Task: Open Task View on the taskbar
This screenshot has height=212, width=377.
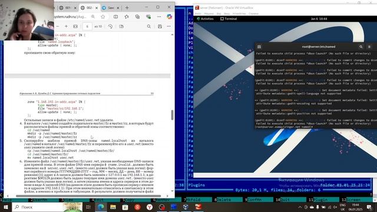Action: click(x=88, y=207)
